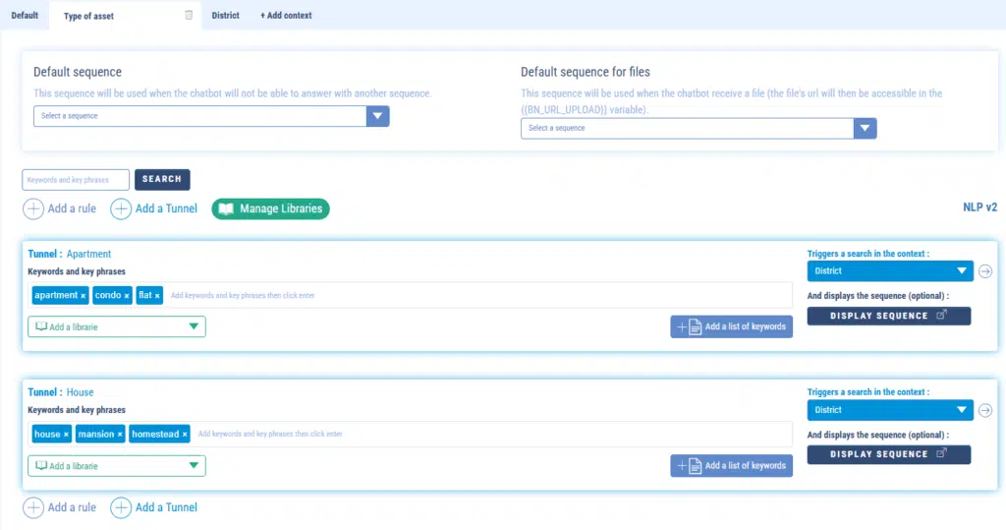This screenshot has height=530, width=1006.
Task: Click the trash icon on Type of asset tab
Action: pyautogui.click(x=189, y=15)
